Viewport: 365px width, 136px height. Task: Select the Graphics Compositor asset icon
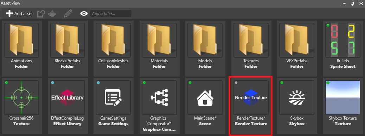point(159,98)
